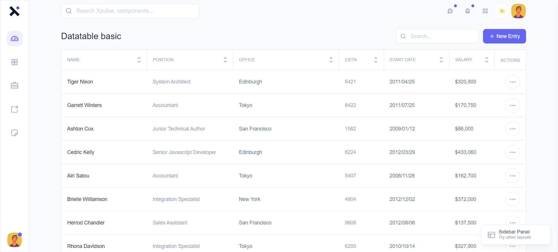Show notifications via the bell icon
The width and height of the screenshot is (558, 252).
468,11
